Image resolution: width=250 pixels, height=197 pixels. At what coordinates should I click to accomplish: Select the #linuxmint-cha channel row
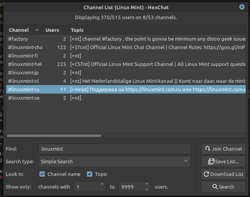pyautogui.click(x=126, y=47)
